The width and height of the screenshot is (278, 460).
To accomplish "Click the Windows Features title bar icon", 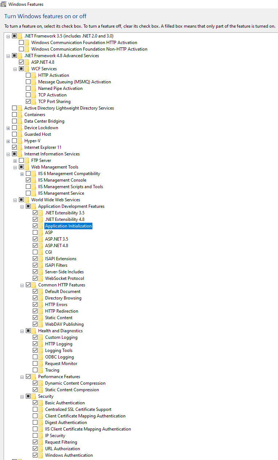I will tap(3, 4).
